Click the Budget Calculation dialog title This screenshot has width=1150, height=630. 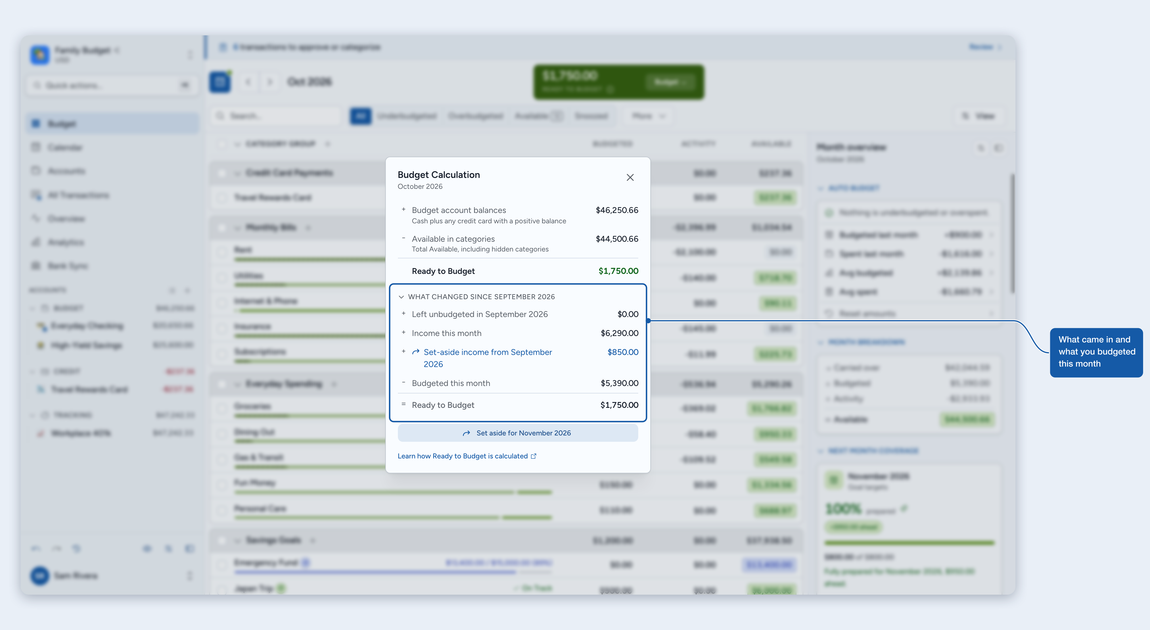click(439, 175)
